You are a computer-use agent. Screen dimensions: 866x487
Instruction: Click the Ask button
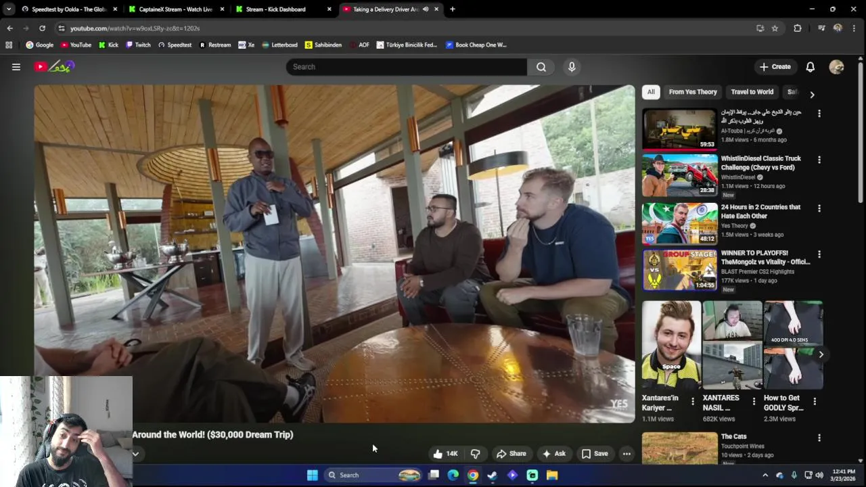[553, 454]
